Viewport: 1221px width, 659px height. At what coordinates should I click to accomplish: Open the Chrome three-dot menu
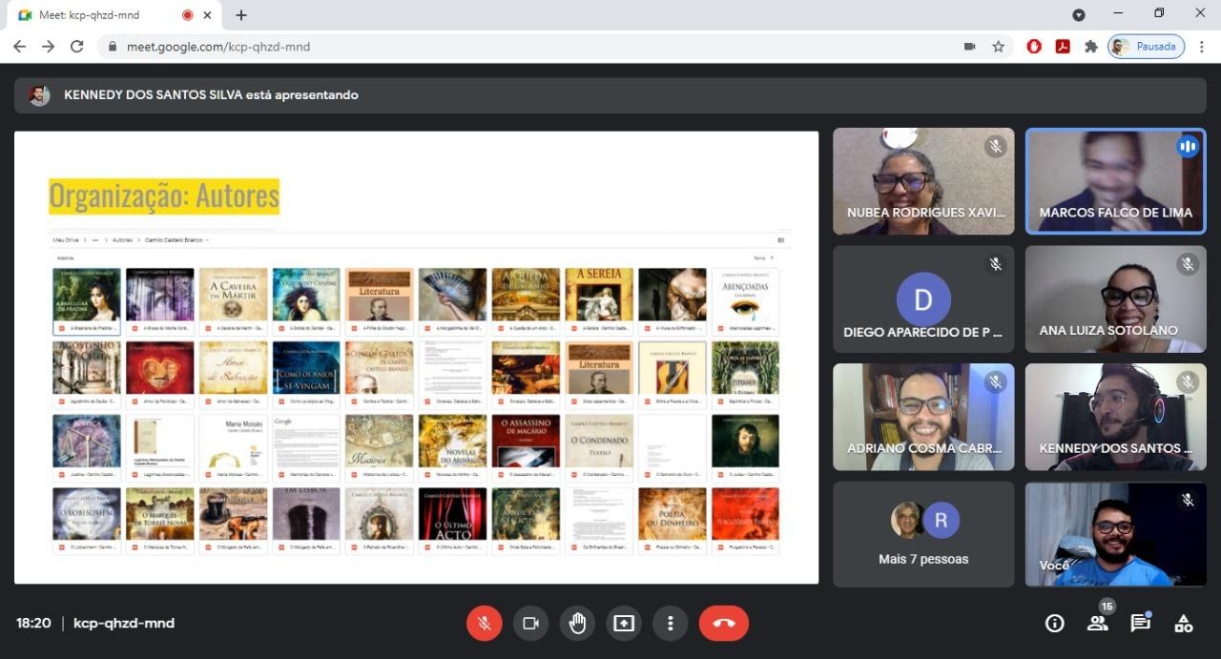(x=1202, y=47)
